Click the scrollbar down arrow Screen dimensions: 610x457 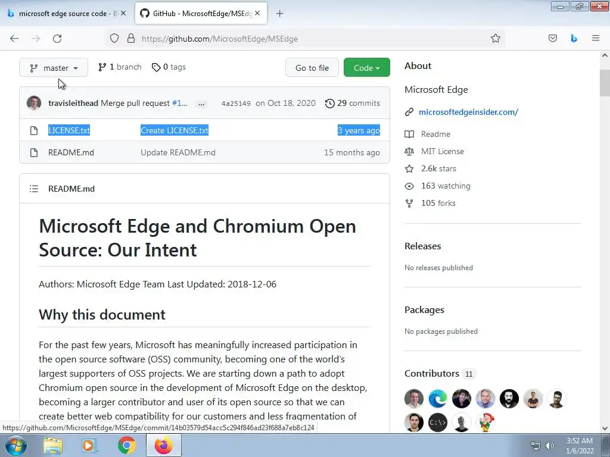click(x=605, y=428)
